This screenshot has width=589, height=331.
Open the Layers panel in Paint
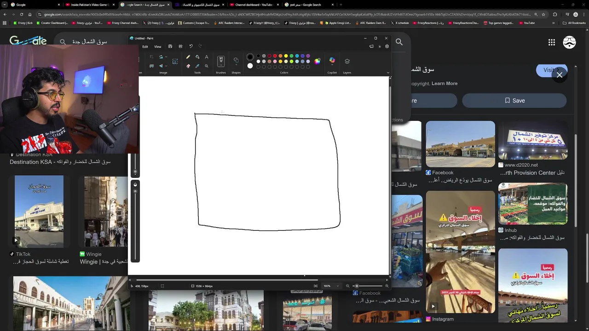point(347,61)
